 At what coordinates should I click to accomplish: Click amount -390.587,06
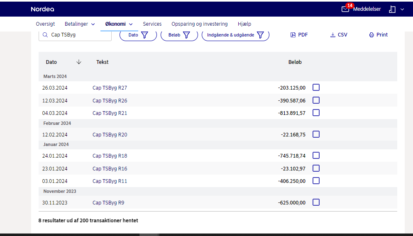pos(292,100)
